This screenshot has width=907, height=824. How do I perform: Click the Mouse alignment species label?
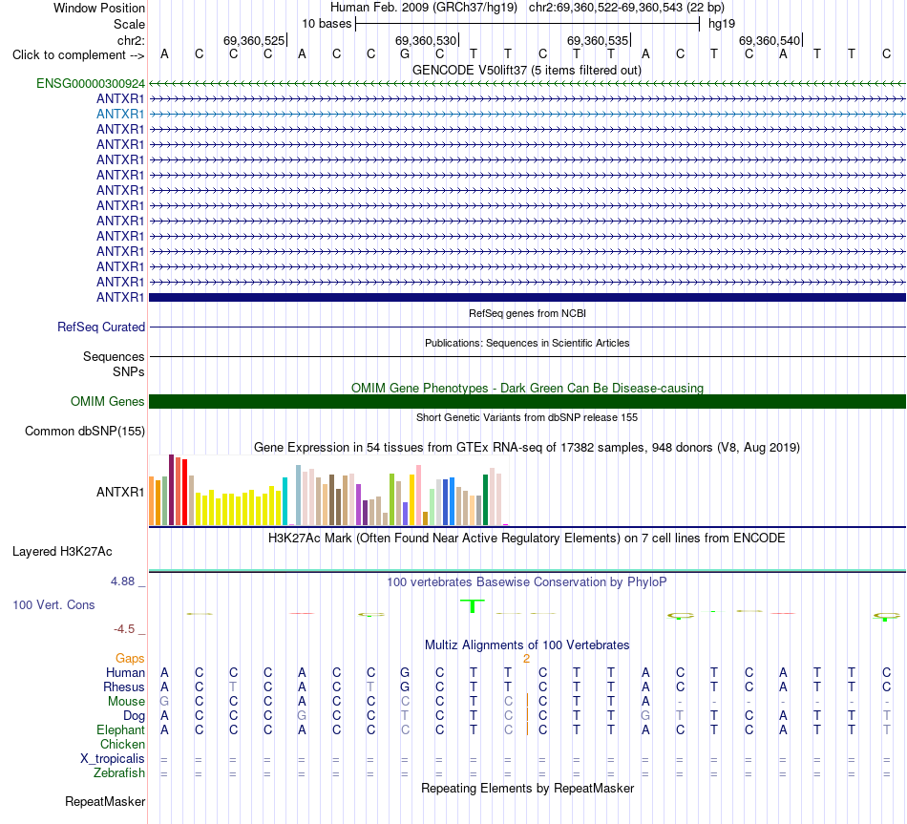[x=126, y=702]
